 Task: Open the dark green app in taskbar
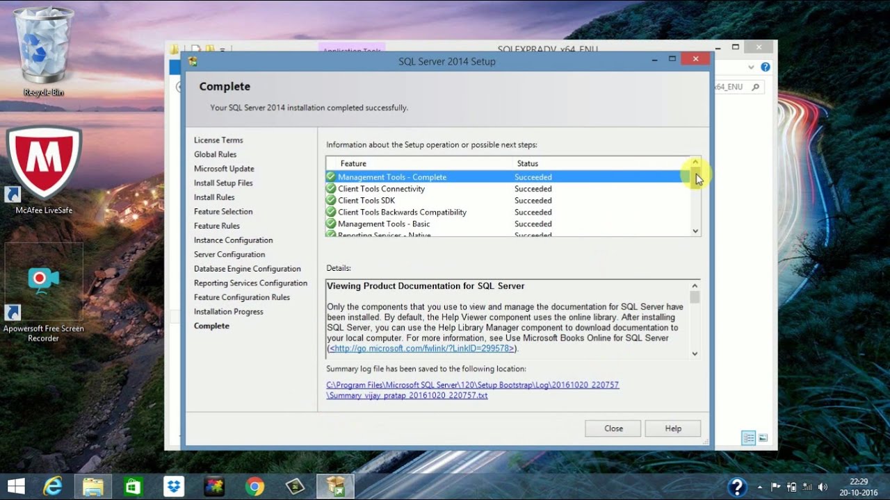(295, 486)
